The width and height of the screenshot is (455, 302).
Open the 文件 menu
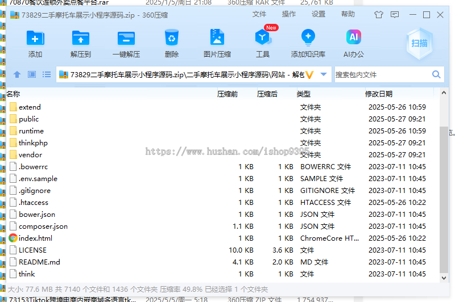tap(259, 14)
